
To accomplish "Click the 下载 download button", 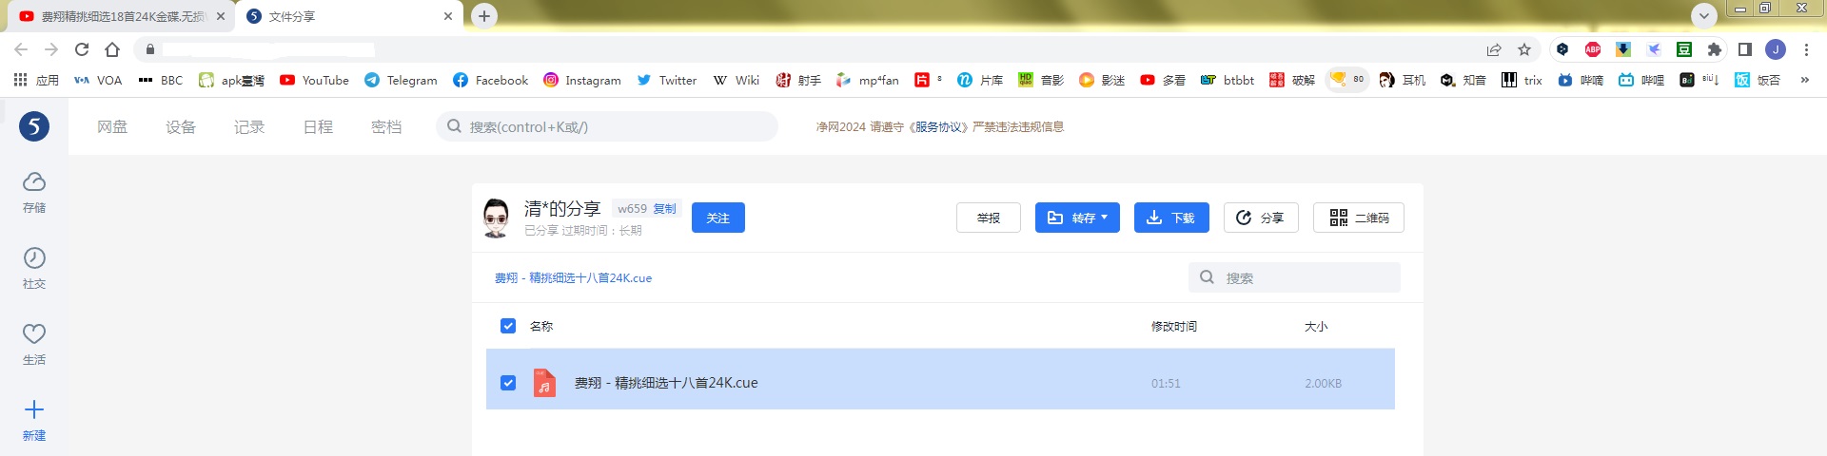I will point(1170,218).
